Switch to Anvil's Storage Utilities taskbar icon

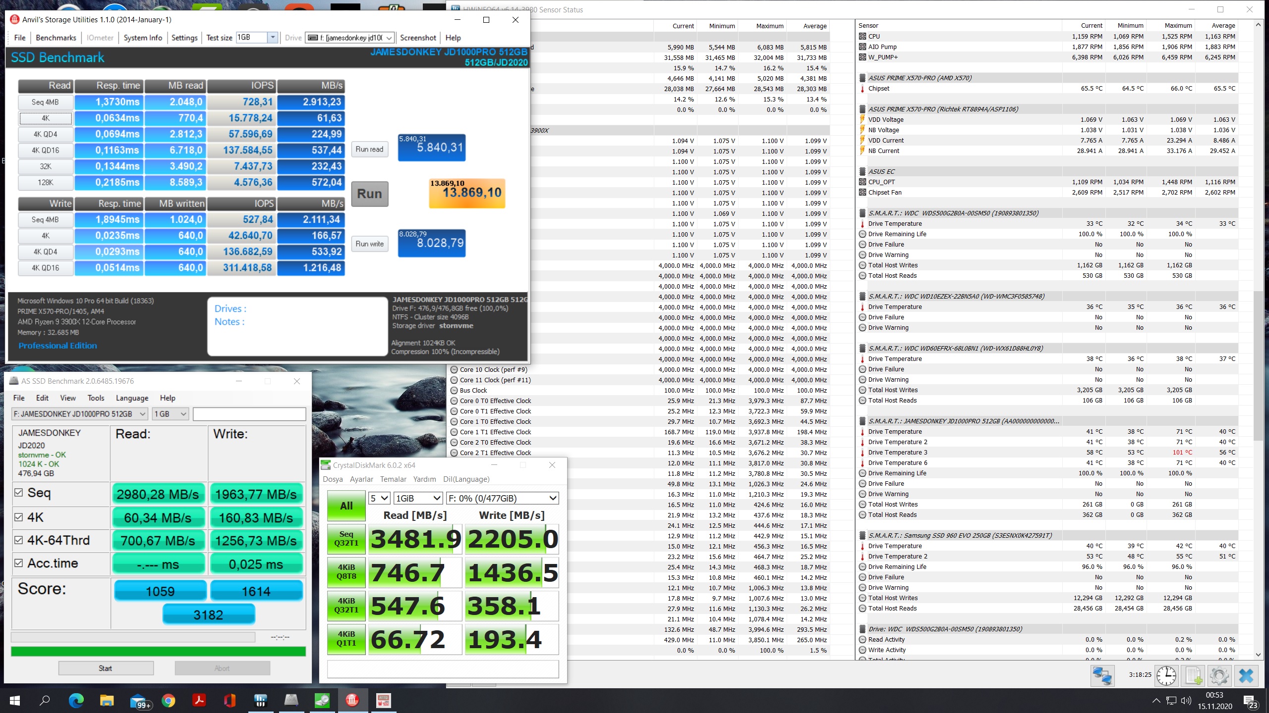[x=352, y=701]
